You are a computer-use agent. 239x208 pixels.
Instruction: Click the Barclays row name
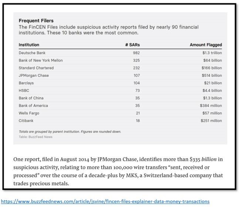pos(26,83)
